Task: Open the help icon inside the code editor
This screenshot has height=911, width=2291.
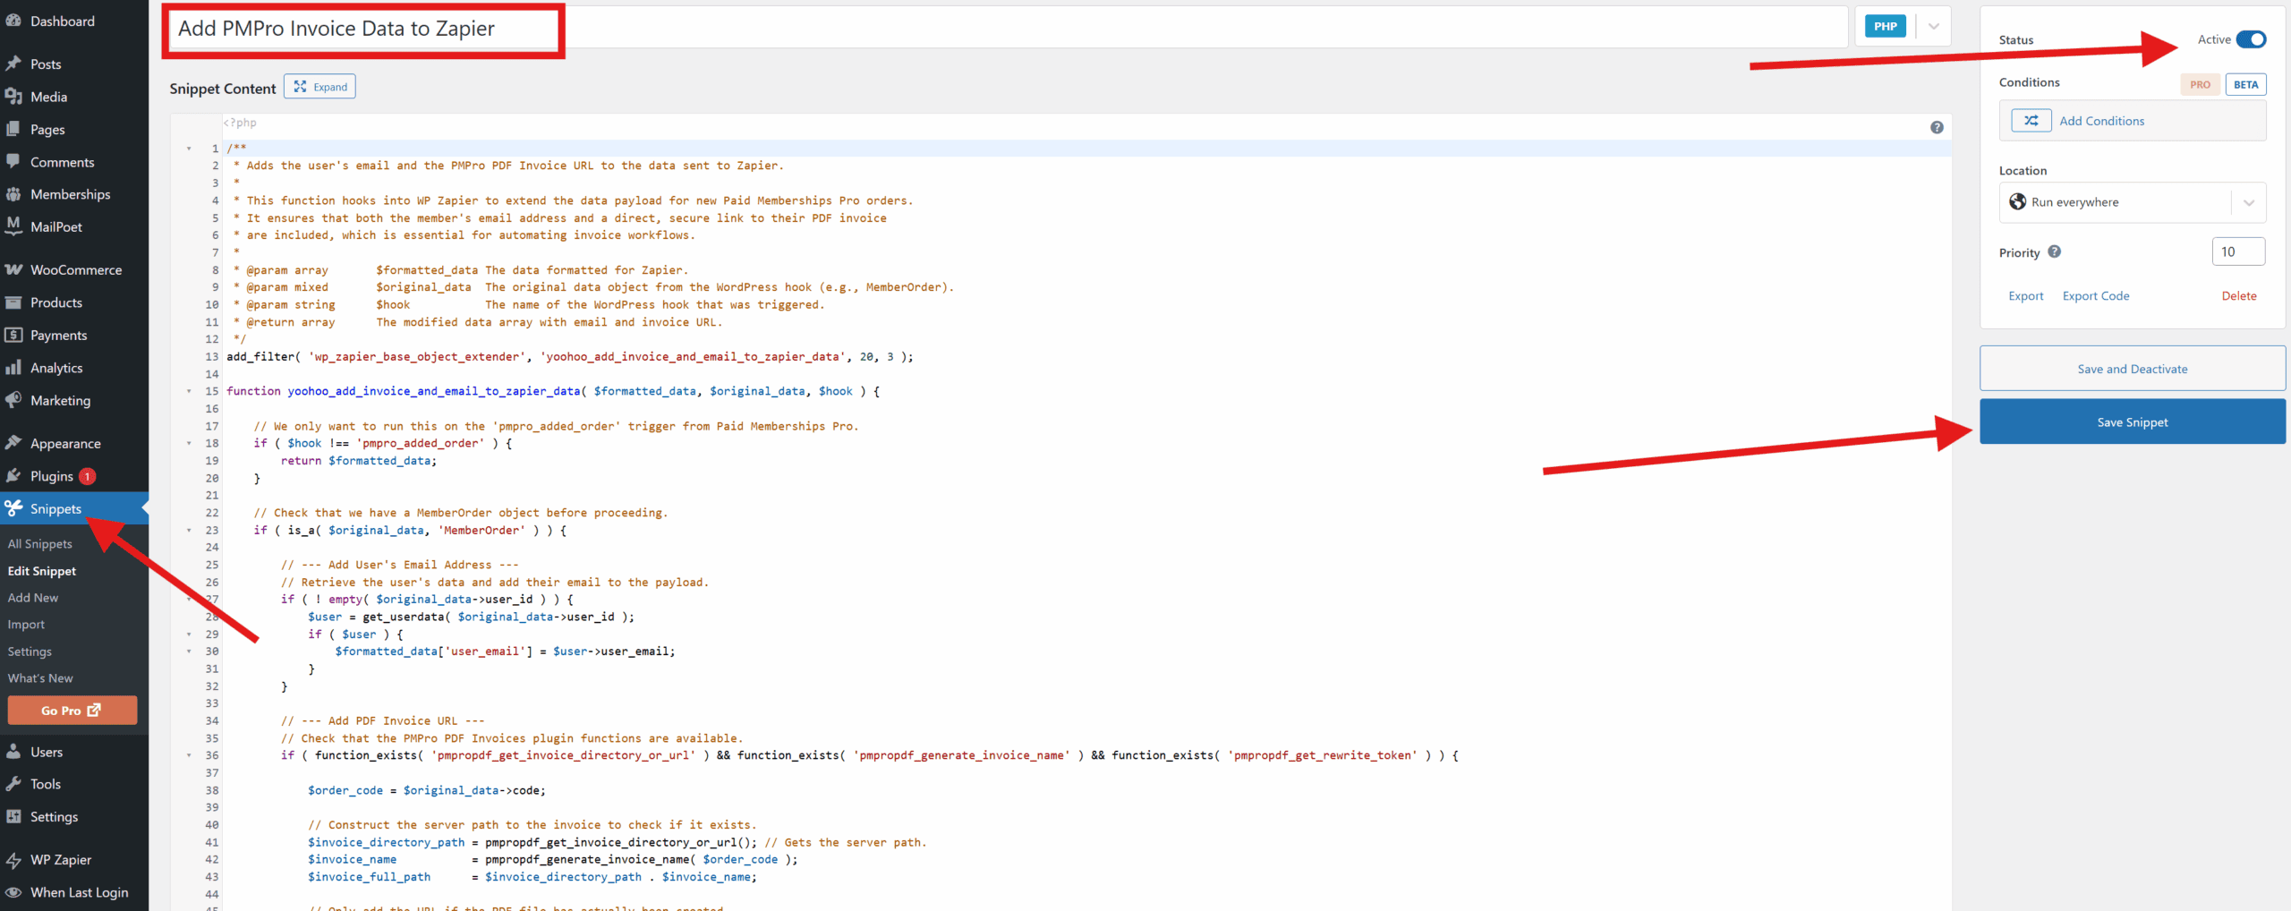Action: click(1937, 127)
